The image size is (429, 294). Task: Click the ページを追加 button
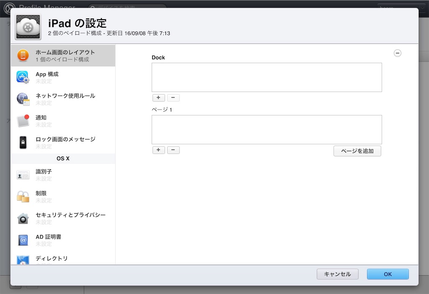[357, 151]
